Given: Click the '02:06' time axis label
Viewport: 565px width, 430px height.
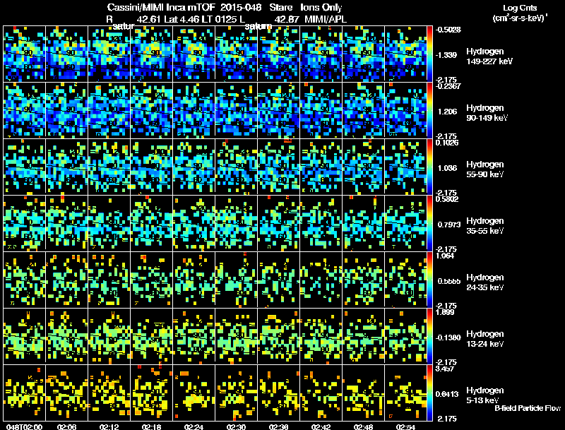Looking at the screenshot, I should coord(66,427).
